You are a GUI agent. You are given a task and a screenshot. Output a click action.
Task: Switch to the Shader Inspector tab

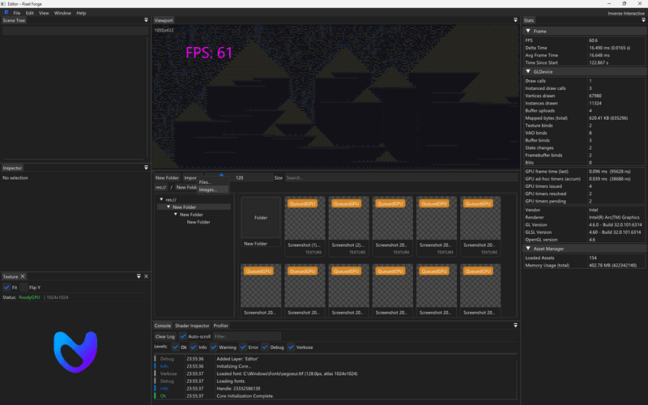tap(193, 326)
